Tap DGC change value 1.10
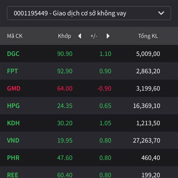Screen dimensions: 178x178 pos(105,54)
